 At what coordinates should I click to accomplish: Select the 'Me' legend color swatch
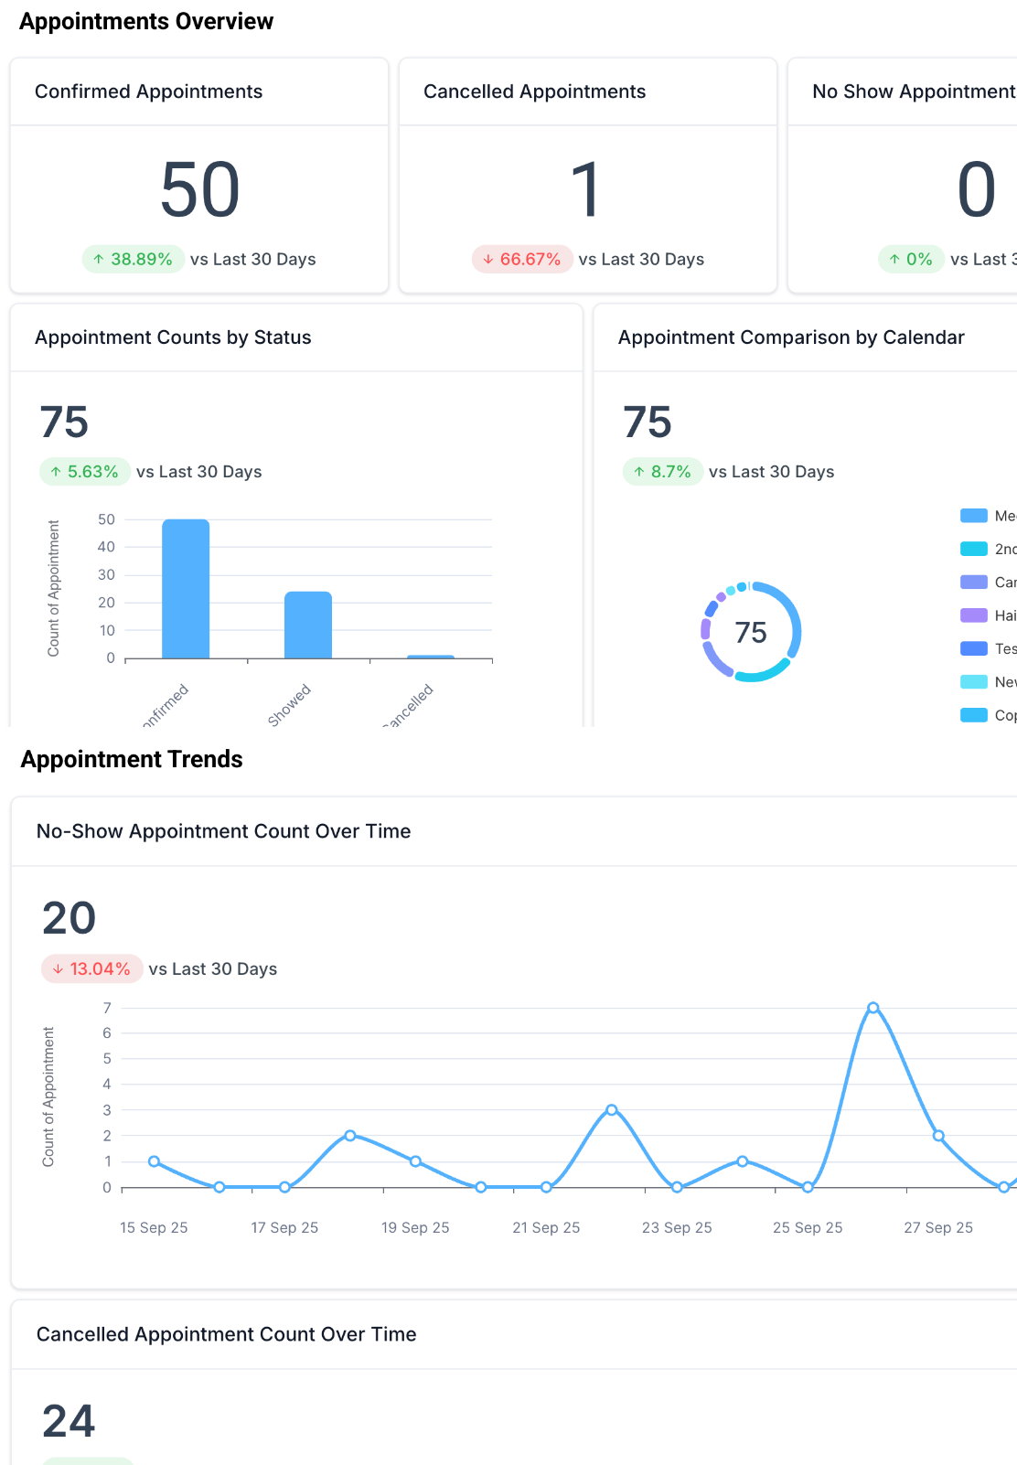click(x=974, y=516)
